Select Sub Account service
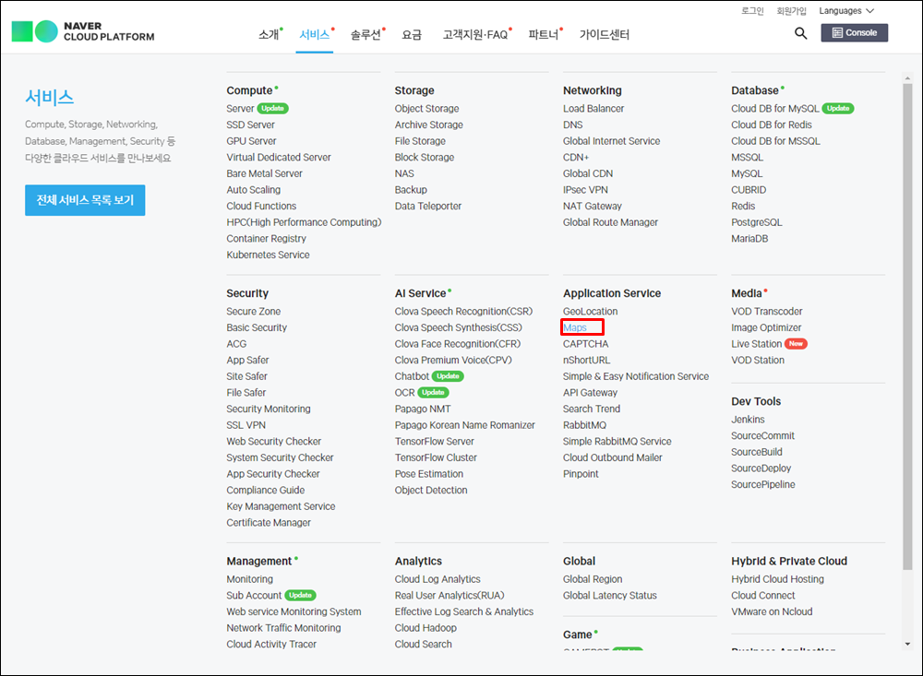Screen dimensions: 923x676 (x=254, y=596)
